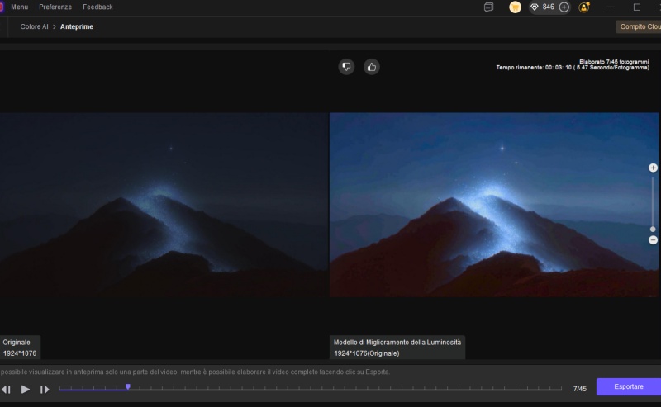Add more credits with plus icon

[564, 7]
